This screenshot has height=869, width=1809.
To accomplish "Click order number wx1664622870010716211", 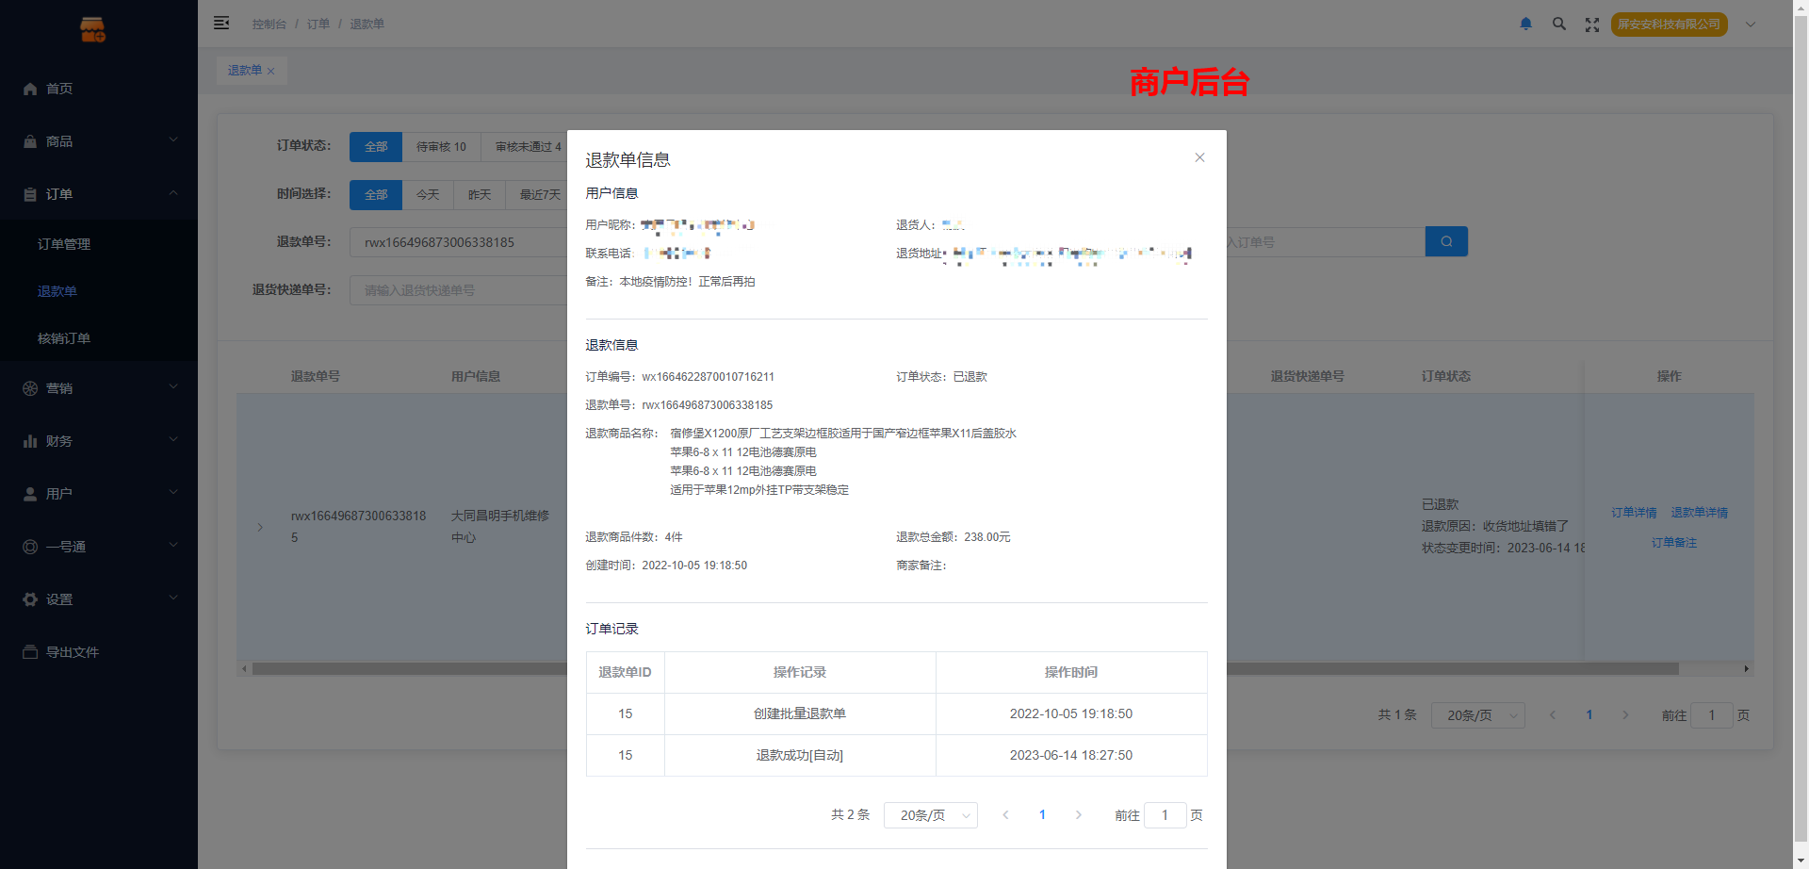I will [709, 377].
